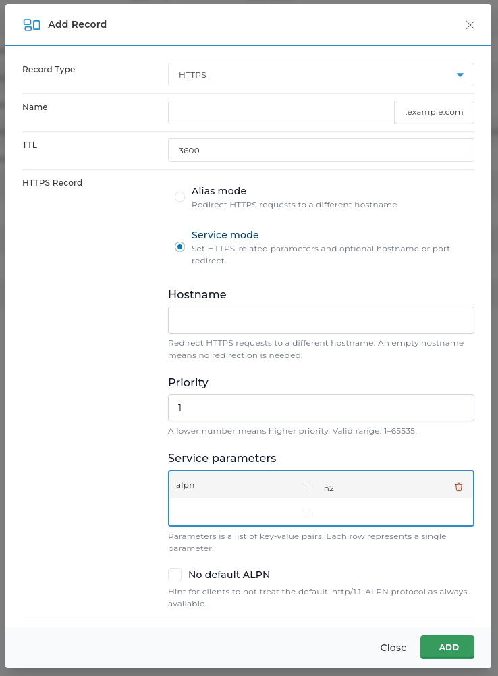498x676 pixels.
Task: Click the h2 parameter value field
Action: pos(378,488)
